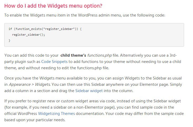193x127 pixels.
Task: Click the 'register_sidebar' string inside quotes
Action: (x=59, y=29)
